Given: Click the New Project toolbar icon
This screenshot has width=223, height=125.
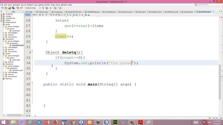Looking at the screenshot, I should pyautogui.click(x=6, y=8).
